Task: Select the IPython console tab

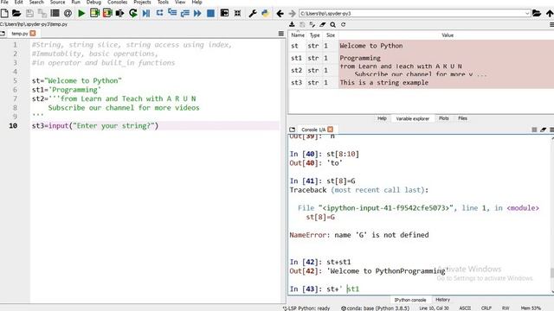Action: (410, 300)
